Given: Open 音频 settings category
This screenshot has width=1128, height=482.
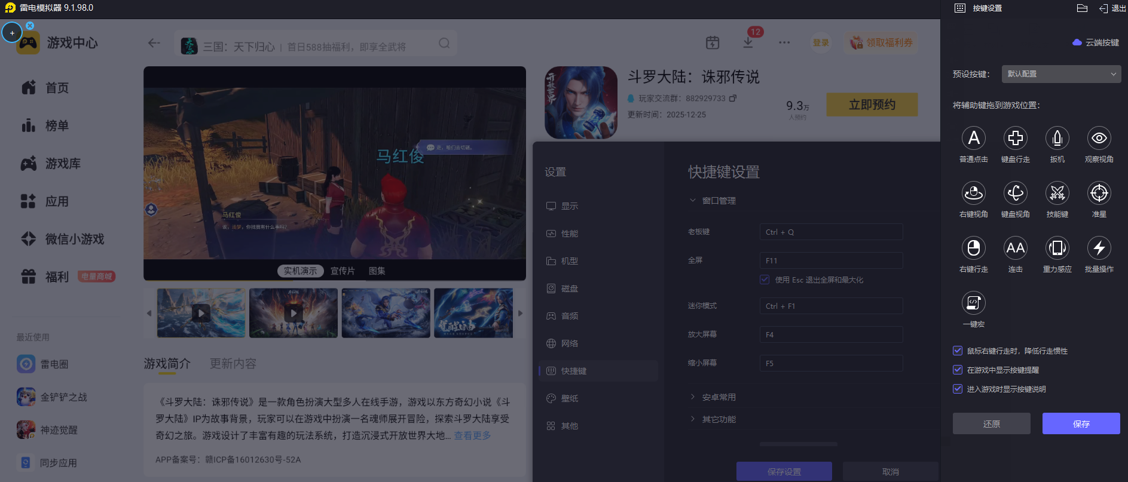Looking at the screenshot, I should (598, 316).
